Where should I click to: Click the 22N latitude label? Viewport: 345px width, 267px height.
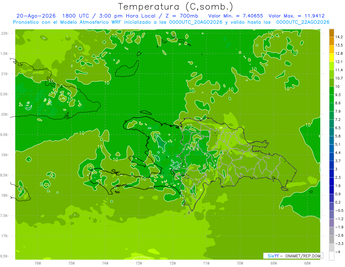(x=4, y=33)
